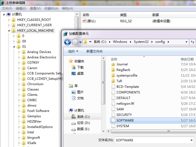Click the 新建文件夹 new folder button
This screenshot has height=147, width=196.
tap(94, 51)
